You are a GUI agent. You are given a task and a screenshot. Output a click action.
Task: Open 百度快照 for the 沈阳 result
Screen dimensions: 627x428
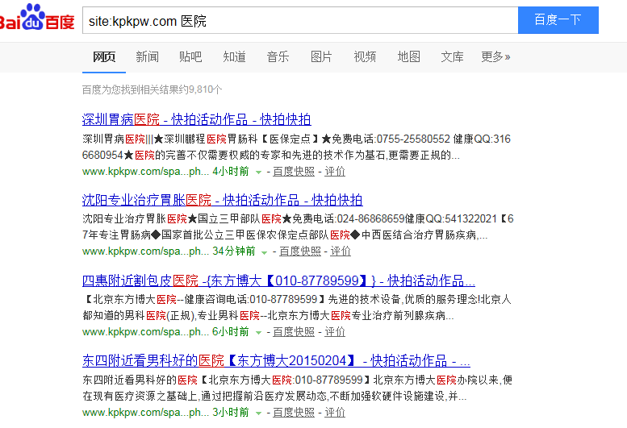(x=300, y=251)
